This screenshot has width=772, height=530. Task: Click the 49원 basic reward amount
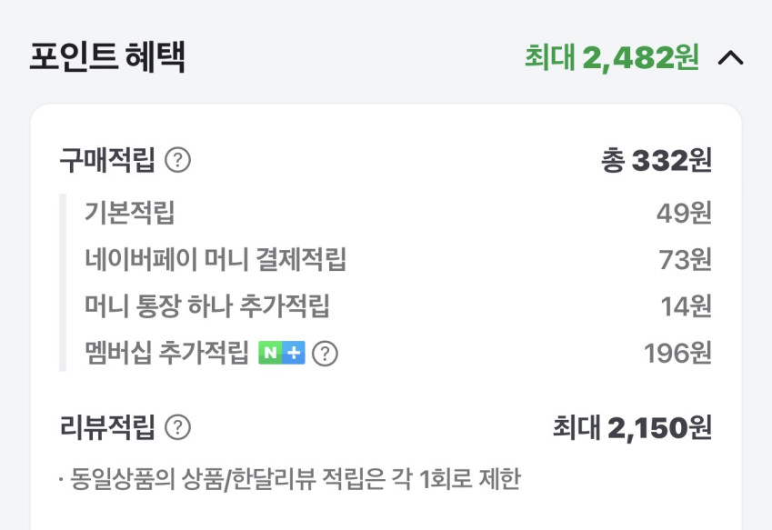tap(684, 213)
